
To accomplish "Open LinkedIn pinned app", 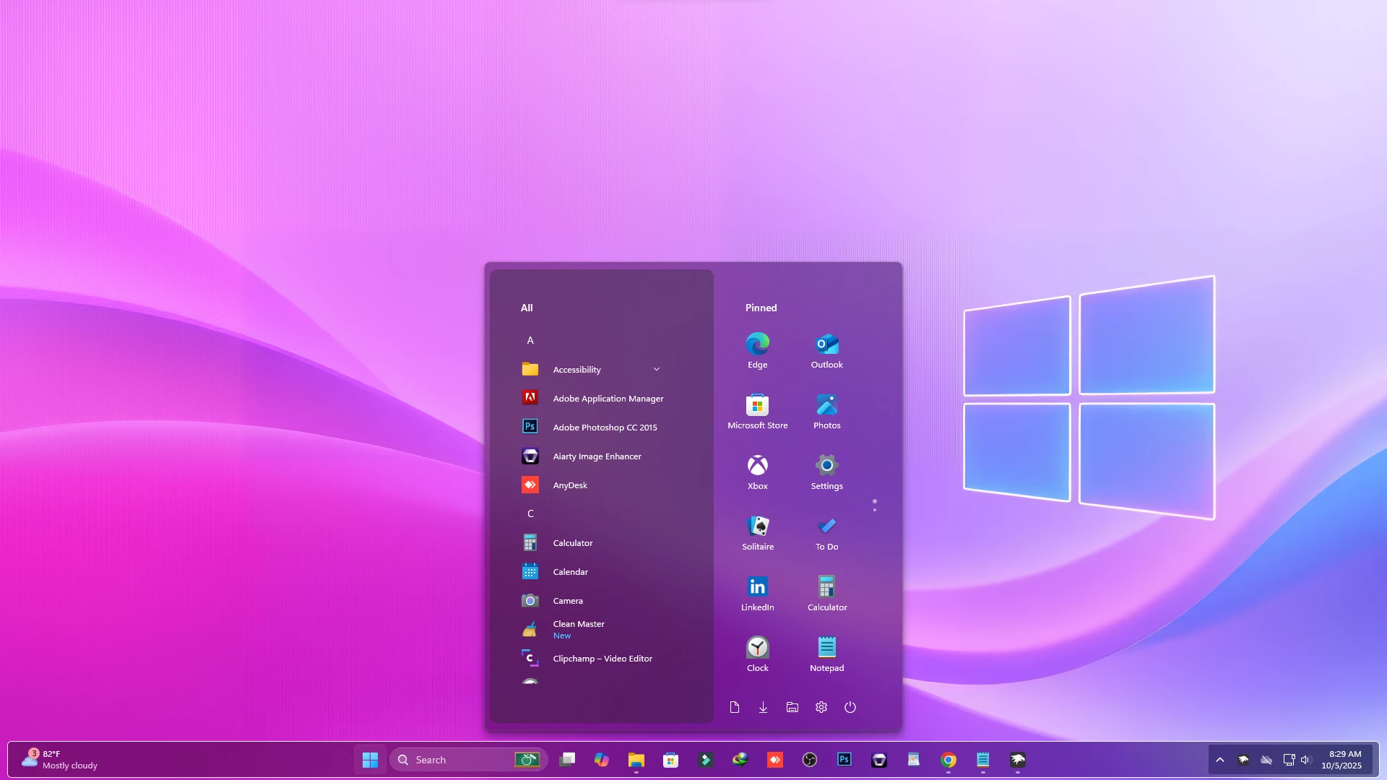I will click(x=757, y=593).
